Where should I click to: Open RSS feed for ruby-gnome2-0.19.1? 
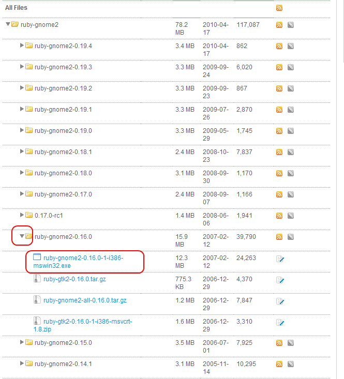click(279, 110)
